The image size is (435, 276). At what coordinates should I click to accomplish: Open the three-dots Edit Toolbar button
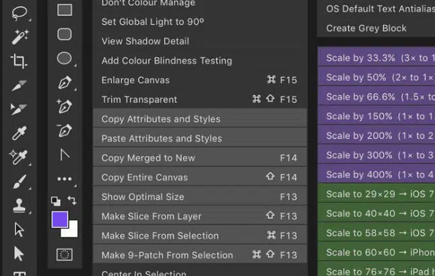[65, 179]
